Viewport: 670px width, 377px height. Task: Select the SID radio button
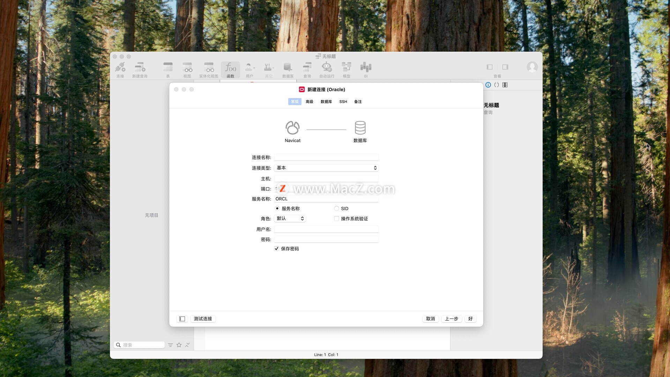point(336,208)
